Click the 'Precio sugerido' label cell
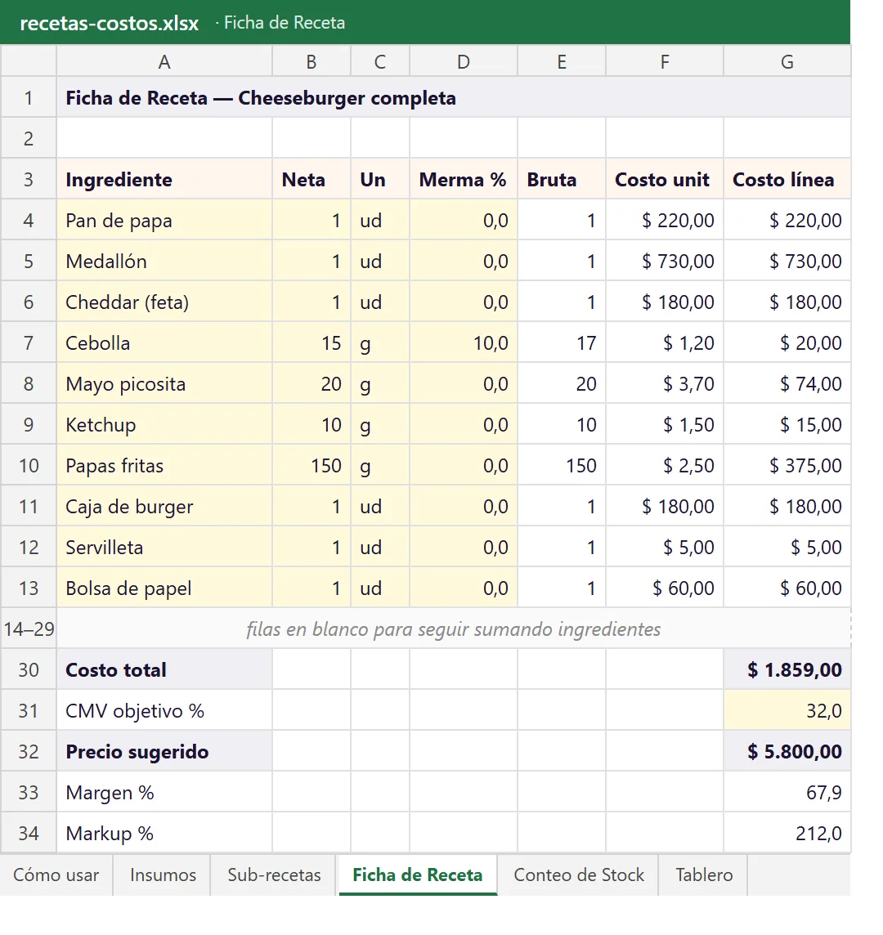The height and width of the screenshot is (935, 883). 164,751
